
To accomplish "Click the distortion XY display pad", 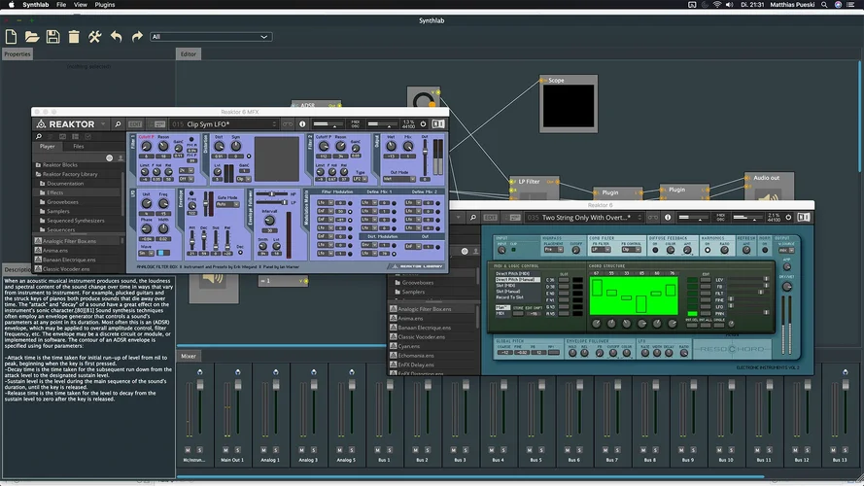I will click(x=277, y=158).
